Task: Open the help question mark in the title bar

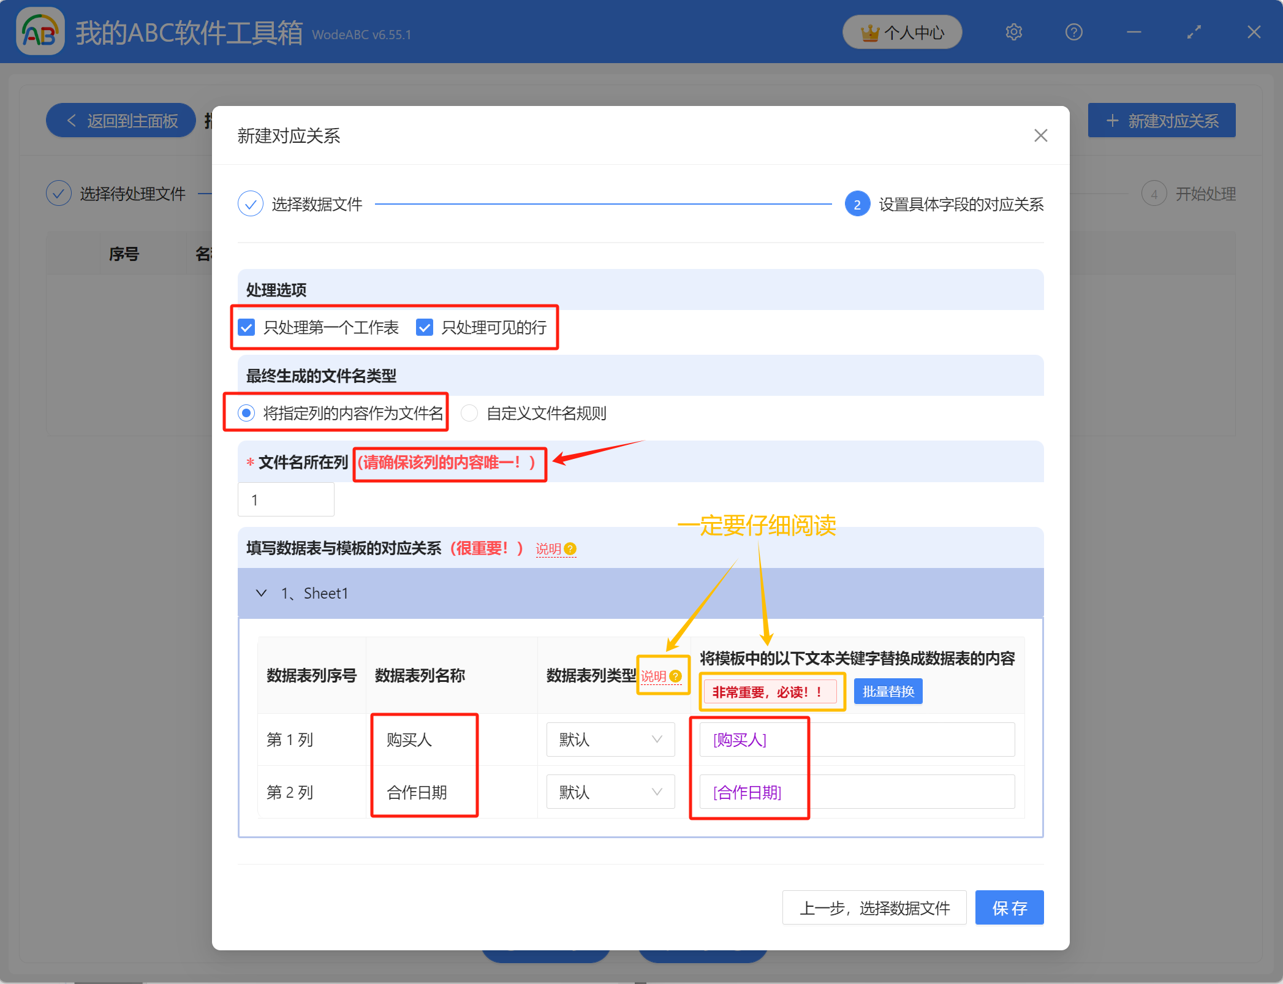Action: tap(1073, 32)
